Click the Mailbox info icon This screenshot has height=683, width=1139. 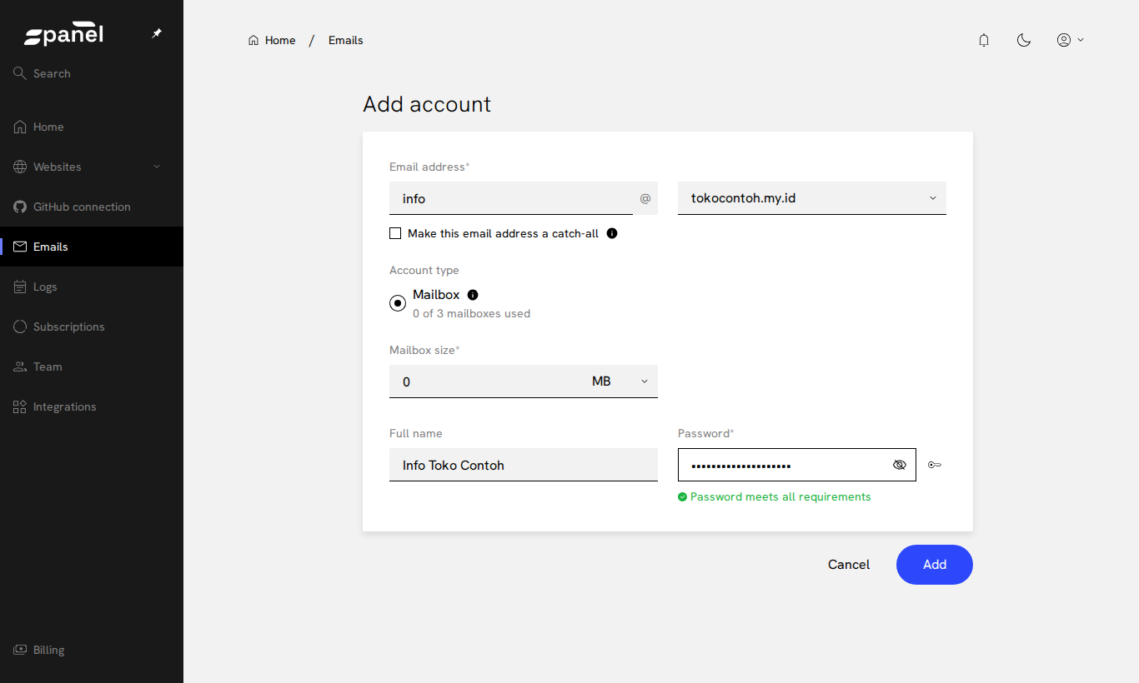[473, 295]
